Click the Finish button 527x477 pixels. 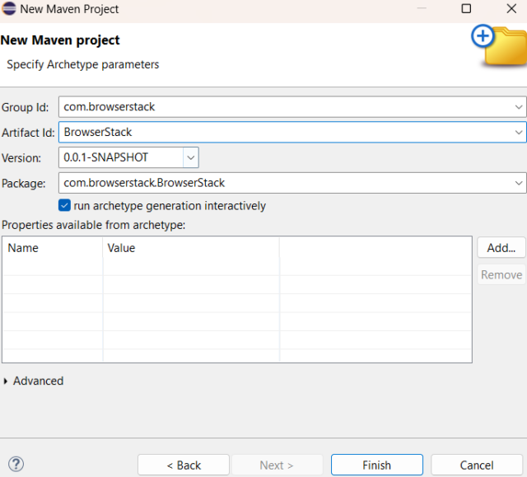pyautogui.click(x=377, y=465)
